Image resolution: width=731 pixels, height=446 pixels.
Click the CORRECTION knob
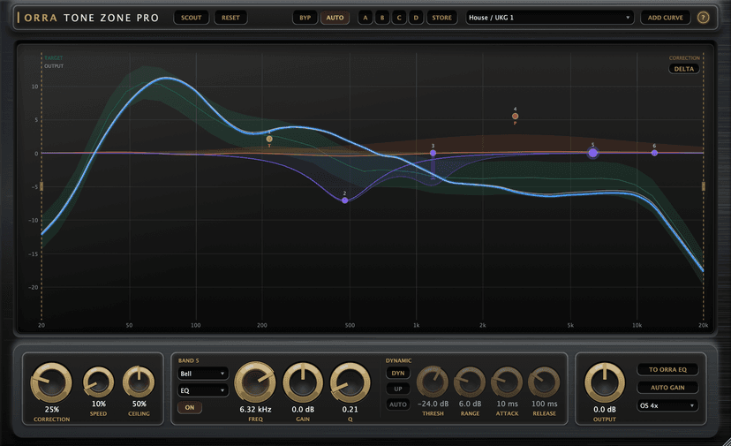click(51, 382)
